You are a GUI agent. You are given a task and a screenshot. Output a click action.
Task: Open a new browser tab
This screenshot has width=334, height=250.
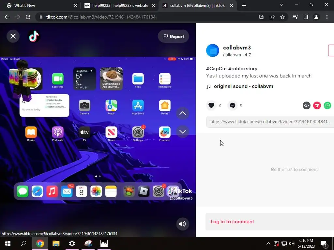point(244,6)
